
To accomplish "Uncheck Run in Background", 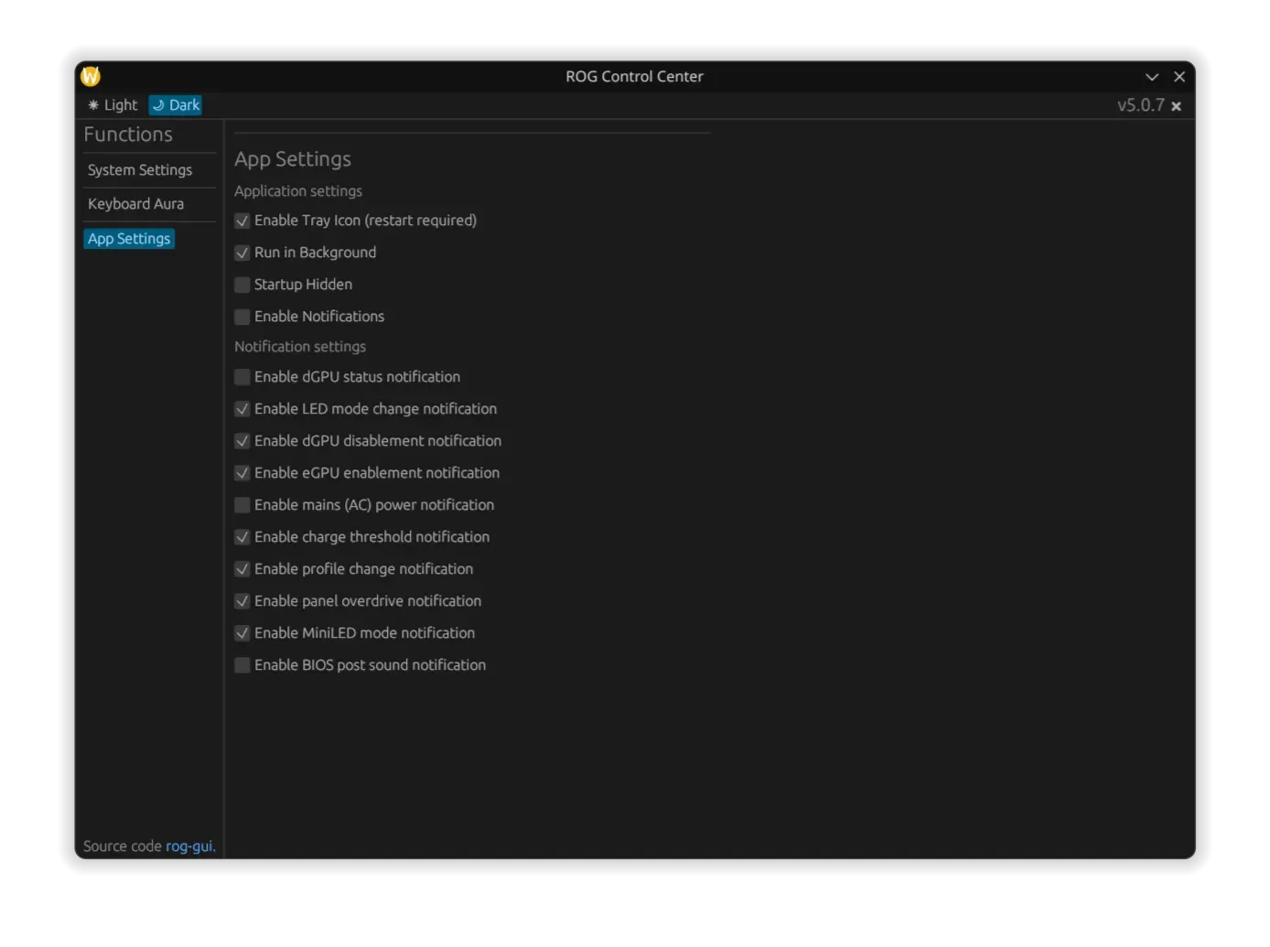I will [242, 253].
